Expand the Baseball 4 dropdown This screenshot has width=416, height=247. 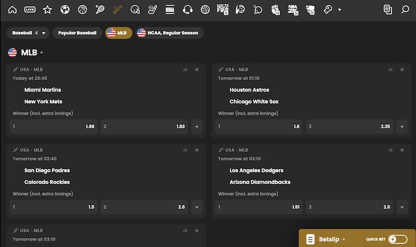pos(28,33)
